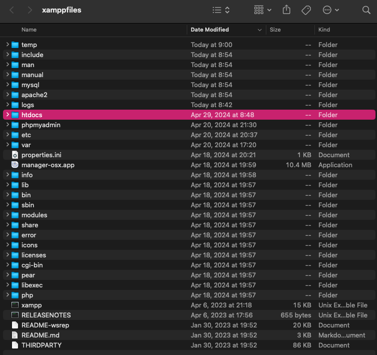Viewport: 377px width, 355px height.
Task: Expand the apache2 folder
Action: 8,95
